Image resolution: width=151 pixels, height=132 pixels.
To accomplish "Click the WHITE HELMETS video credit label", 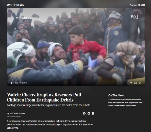I will pos(25,18).
